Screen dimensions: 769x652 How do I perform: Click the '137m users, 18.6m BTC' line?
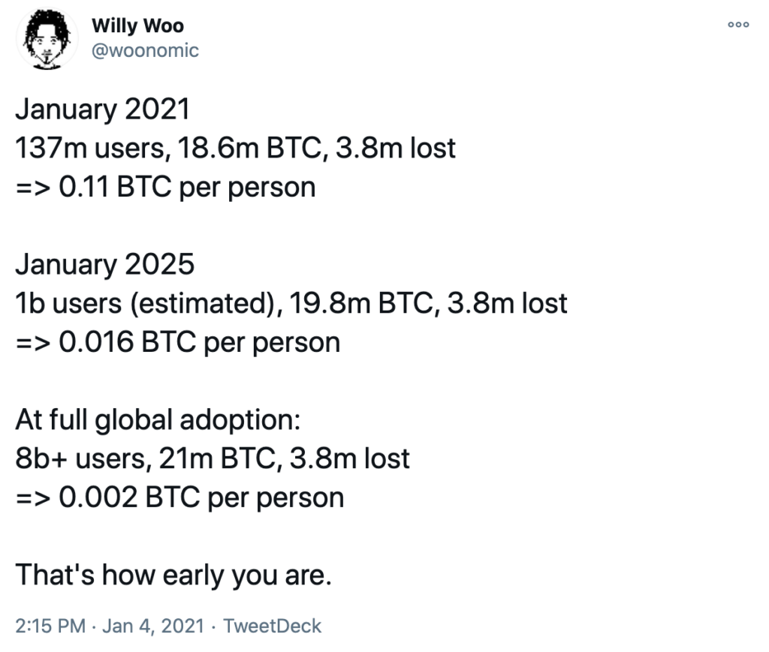[x=235, y=148]
